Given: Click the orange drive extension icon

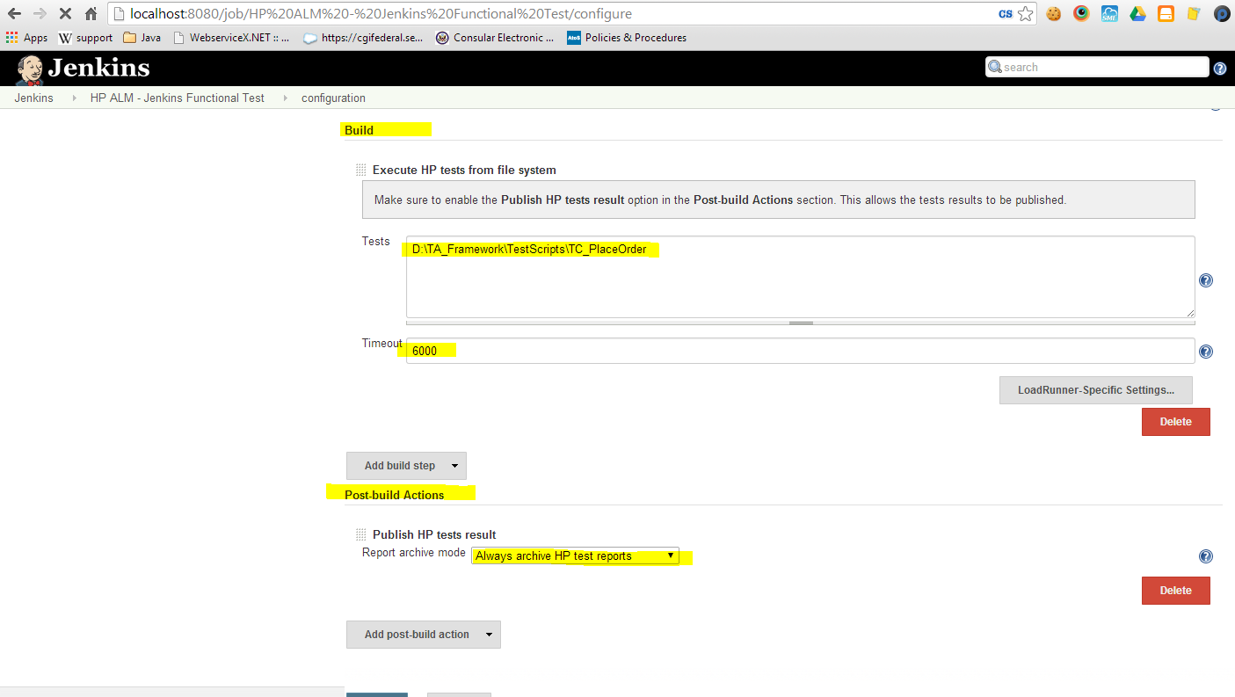Looking at the screenshot, I should point(1166,14).
